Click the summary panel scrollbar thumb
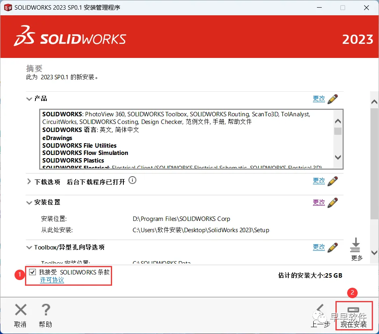Screen dimensions: 379x334 (x=374, y=163)
